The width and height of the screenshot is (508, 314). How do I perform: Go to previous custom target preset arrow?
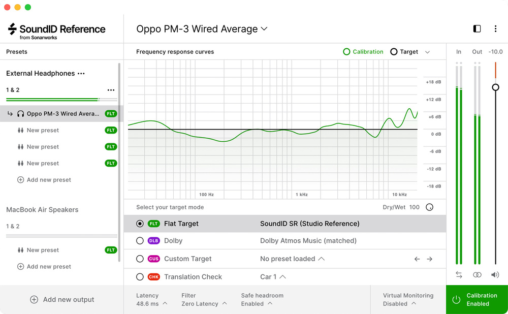pyautogui.click(x=417, y=259)
